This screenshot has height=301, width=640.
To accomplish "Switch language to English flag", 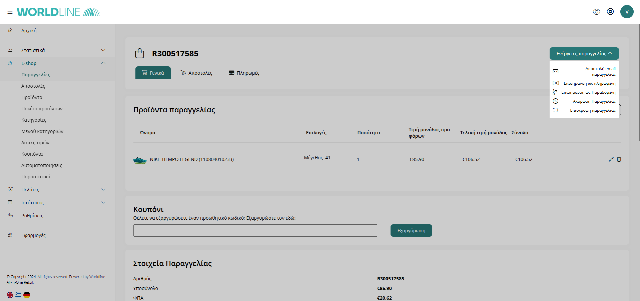I will (x=10, y=295).
